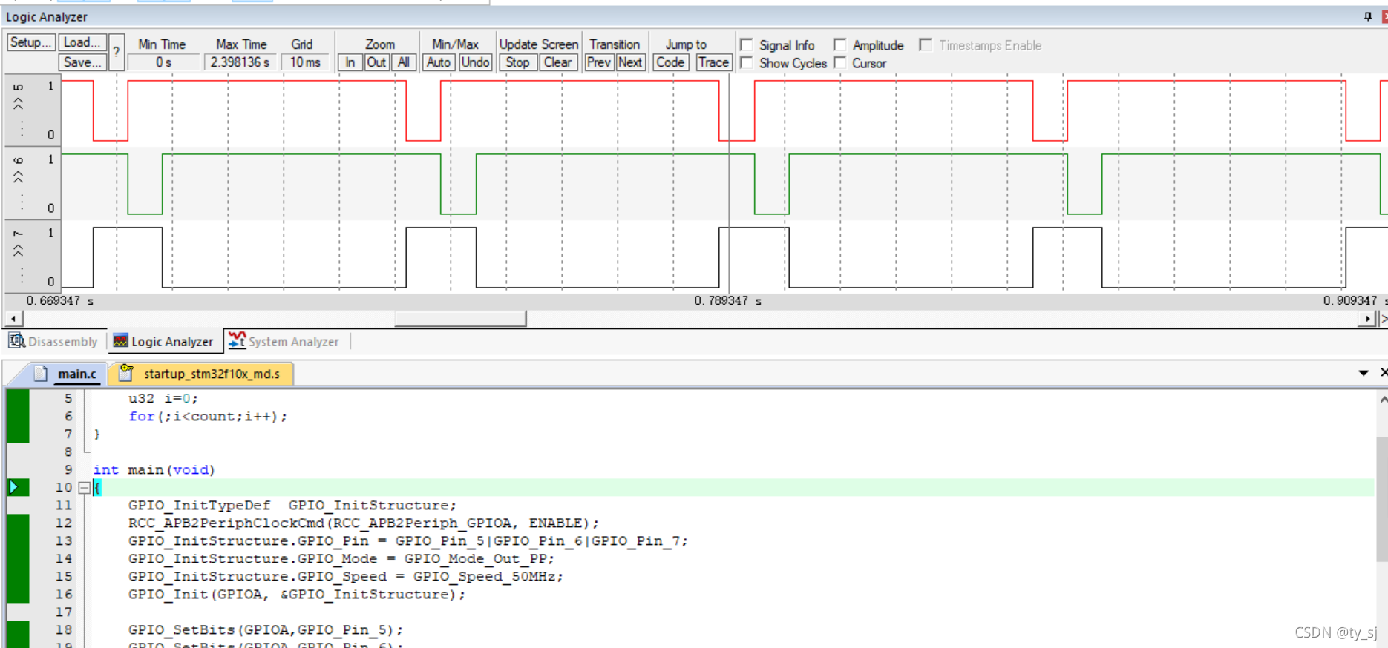
Task: Jump to Trace from analyzer
Action: (713, 62)
